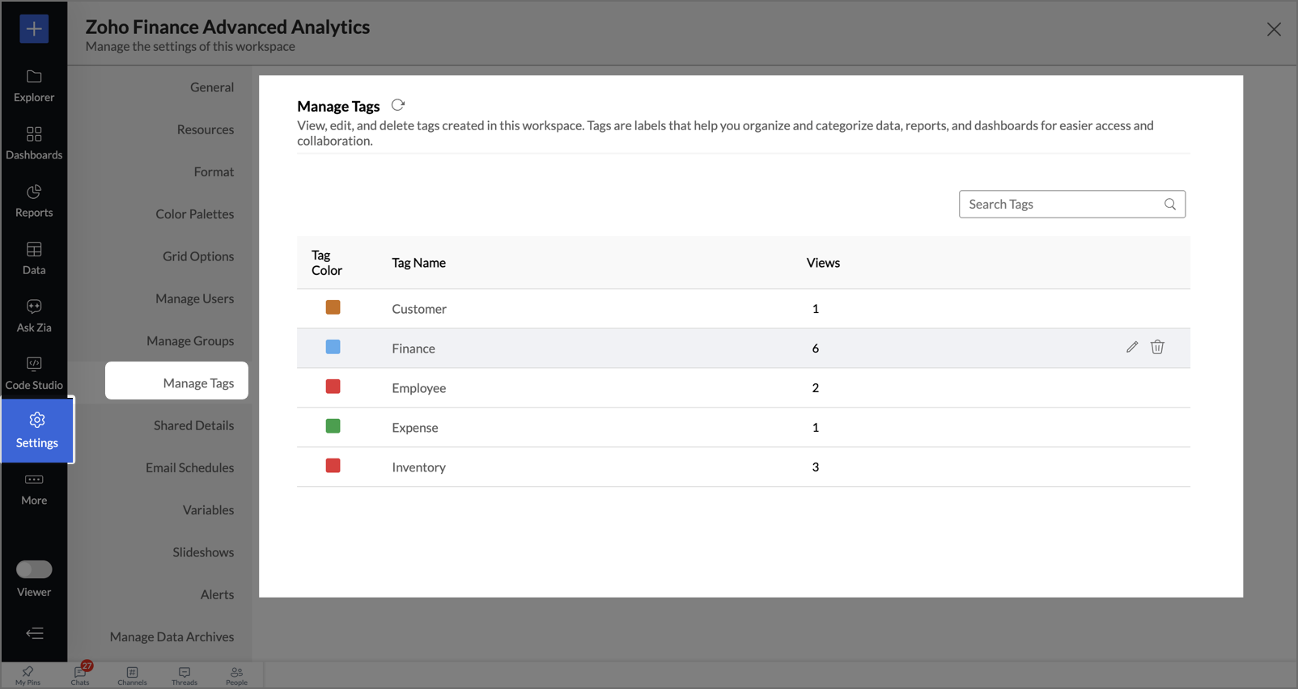Collapse the sidebar using bottom arrow icon
Image resolution: width=1298 pixels, height=689 pixels.
pyautogui.click(x=34, y=633)
